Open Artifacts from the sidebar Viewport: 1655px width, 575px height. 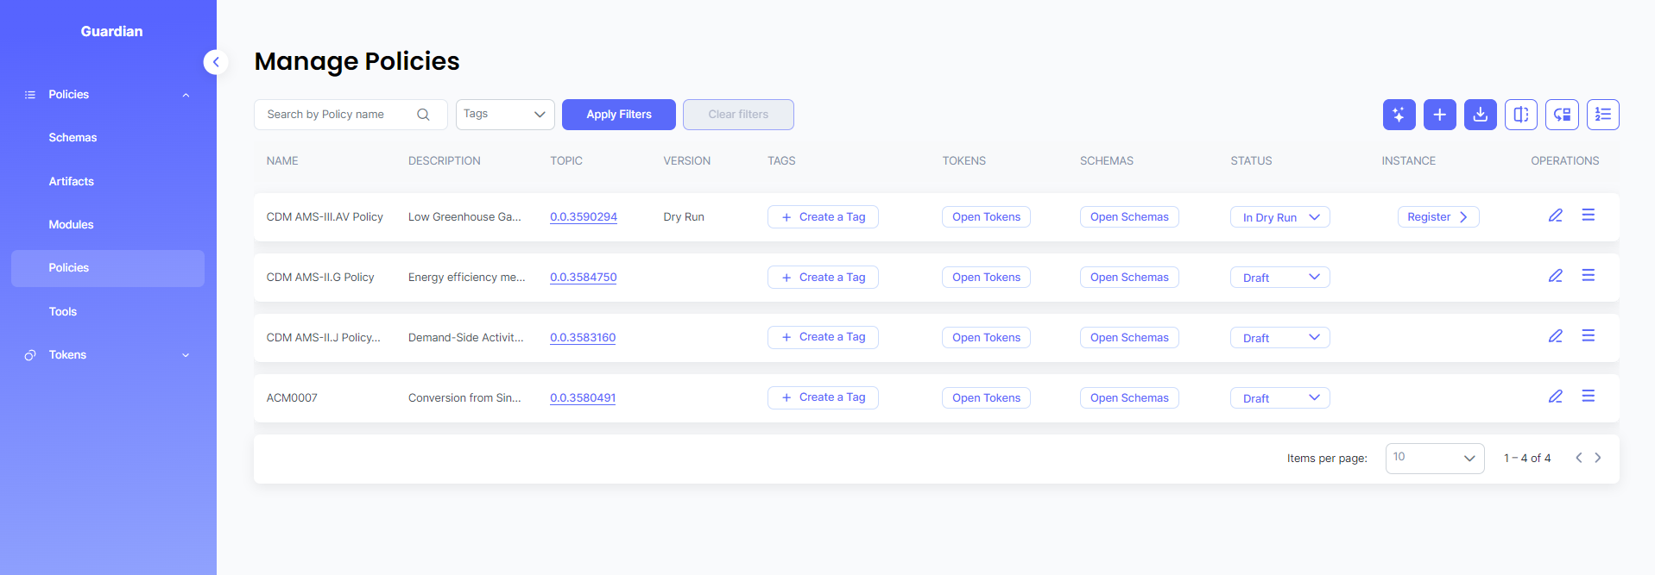point(71,182)
